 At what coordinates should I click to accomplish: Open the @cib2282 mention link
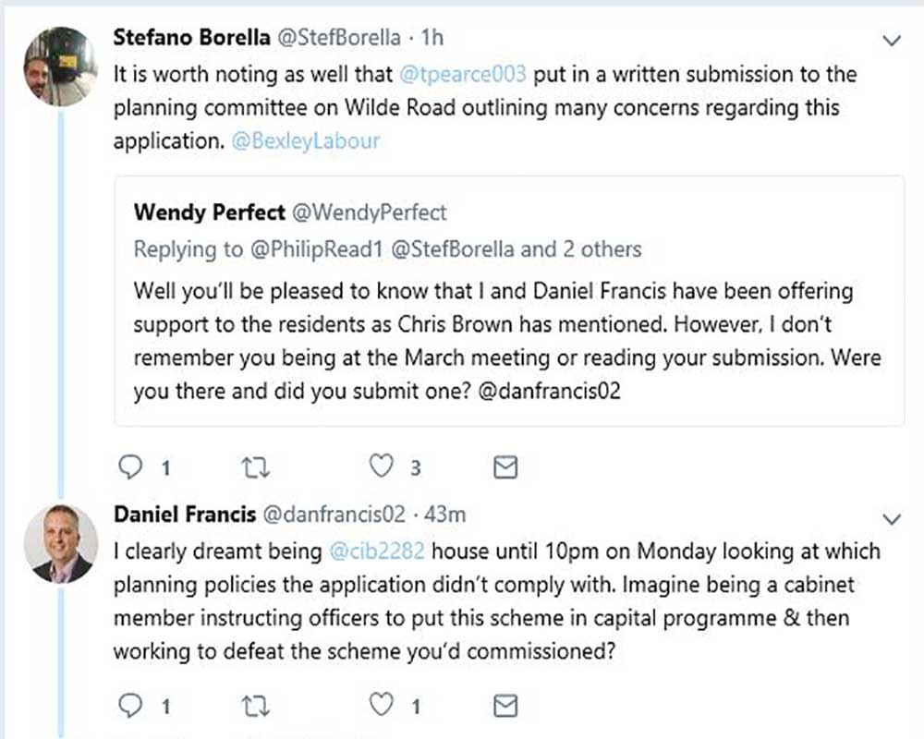376,551
